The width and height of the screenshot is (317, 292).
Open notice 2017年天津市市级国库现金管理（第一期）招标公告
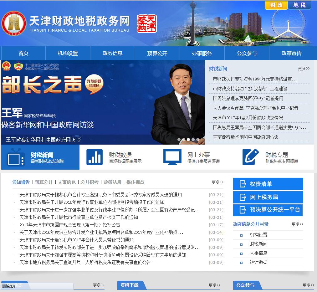(70, 225)
